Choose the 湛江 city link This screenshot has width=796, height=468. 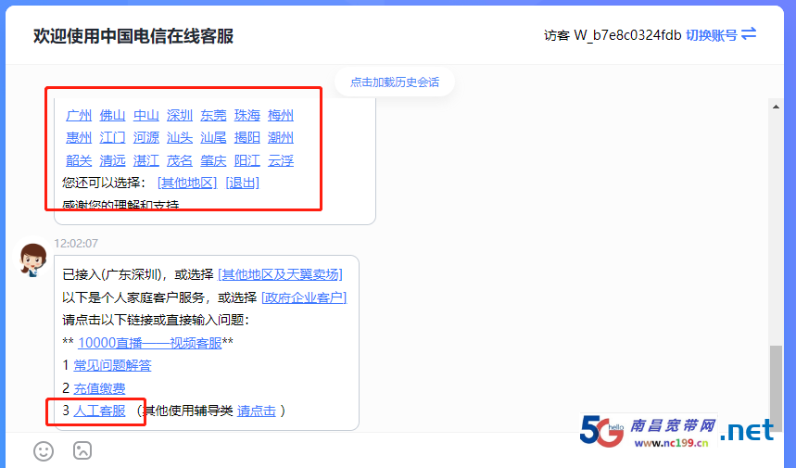click(x=146, y=161)
